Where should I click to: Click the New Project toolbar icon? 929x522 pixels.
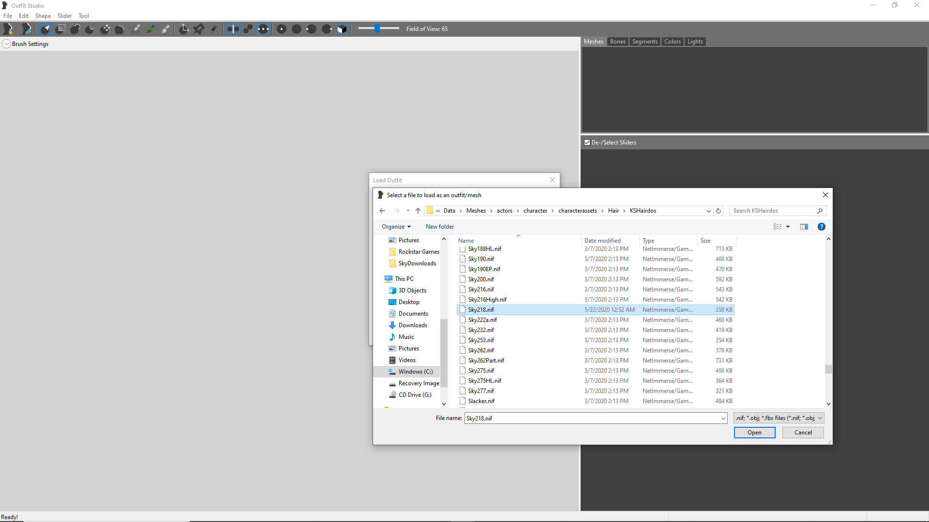point(8,29)
